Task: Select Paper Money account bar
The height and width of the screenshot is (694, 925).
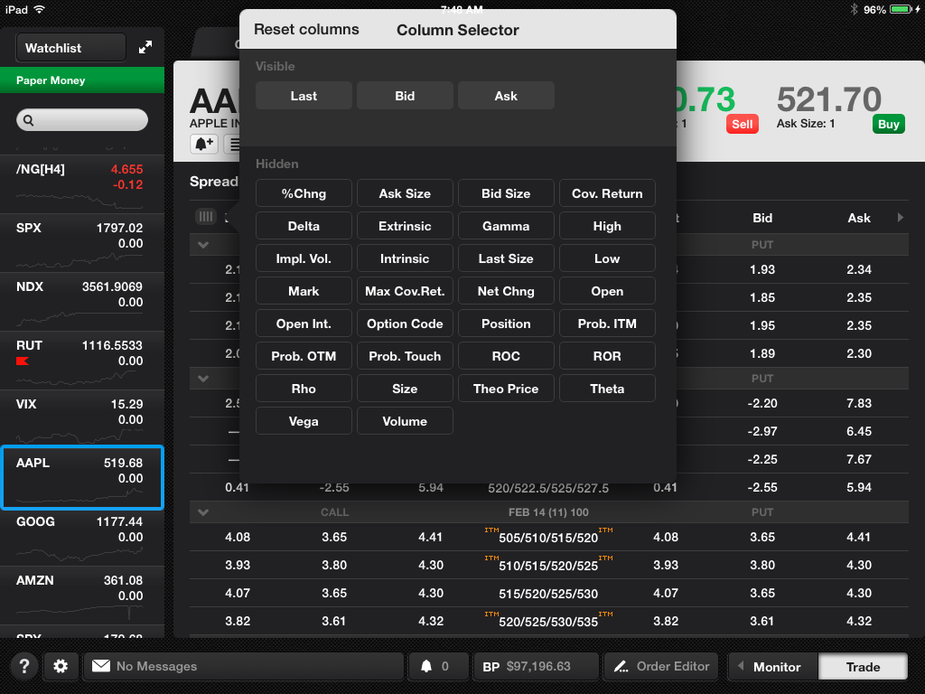Action: point(82,80)
